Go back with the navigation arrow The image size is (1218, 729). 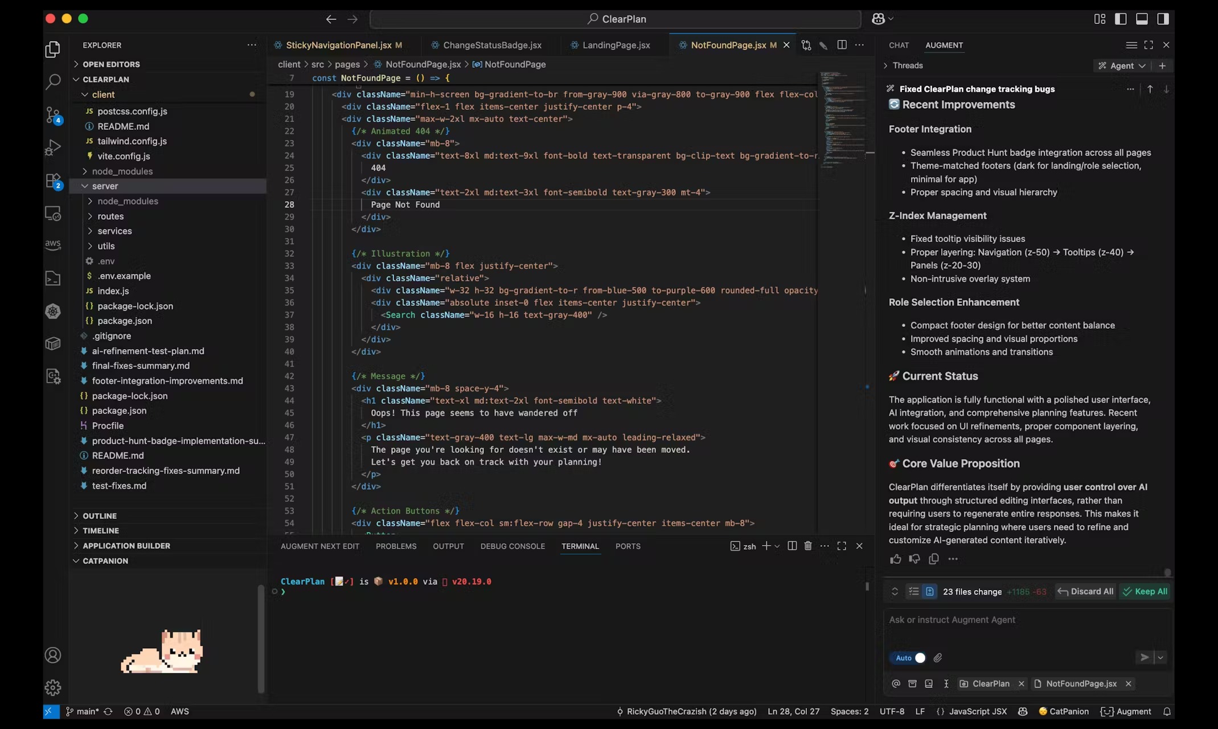coord(331,19)
